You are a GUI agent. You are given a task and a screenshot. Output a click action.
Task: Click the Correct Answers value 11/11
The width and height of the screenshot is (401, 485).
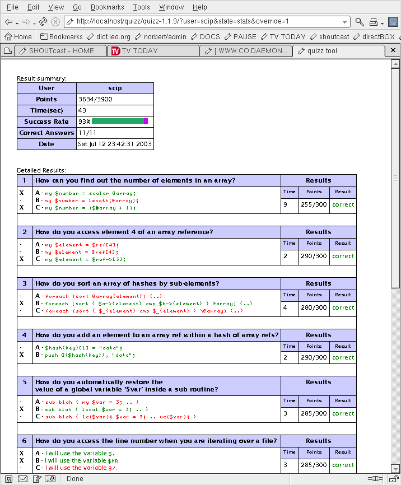(87, 133)
